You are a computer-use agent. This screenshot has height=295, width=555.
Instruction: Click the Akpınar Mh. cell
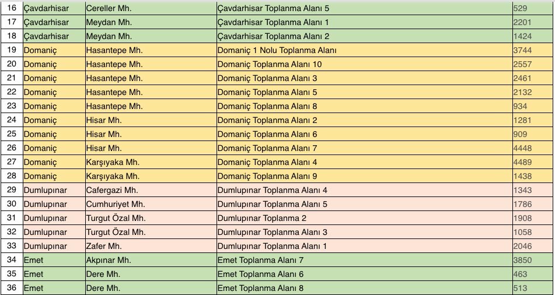(150, 260)
